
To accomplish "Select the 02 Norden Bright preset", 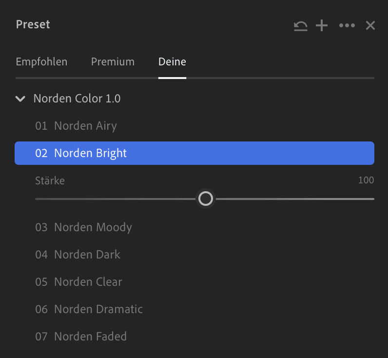I will [194, 153].
